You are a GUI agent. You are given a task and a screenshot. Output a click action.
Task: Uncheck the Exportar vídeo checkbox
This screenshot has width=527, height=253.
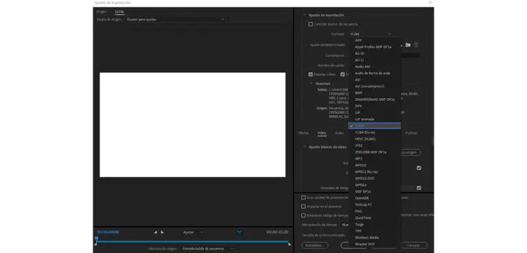tap(311, 74)
